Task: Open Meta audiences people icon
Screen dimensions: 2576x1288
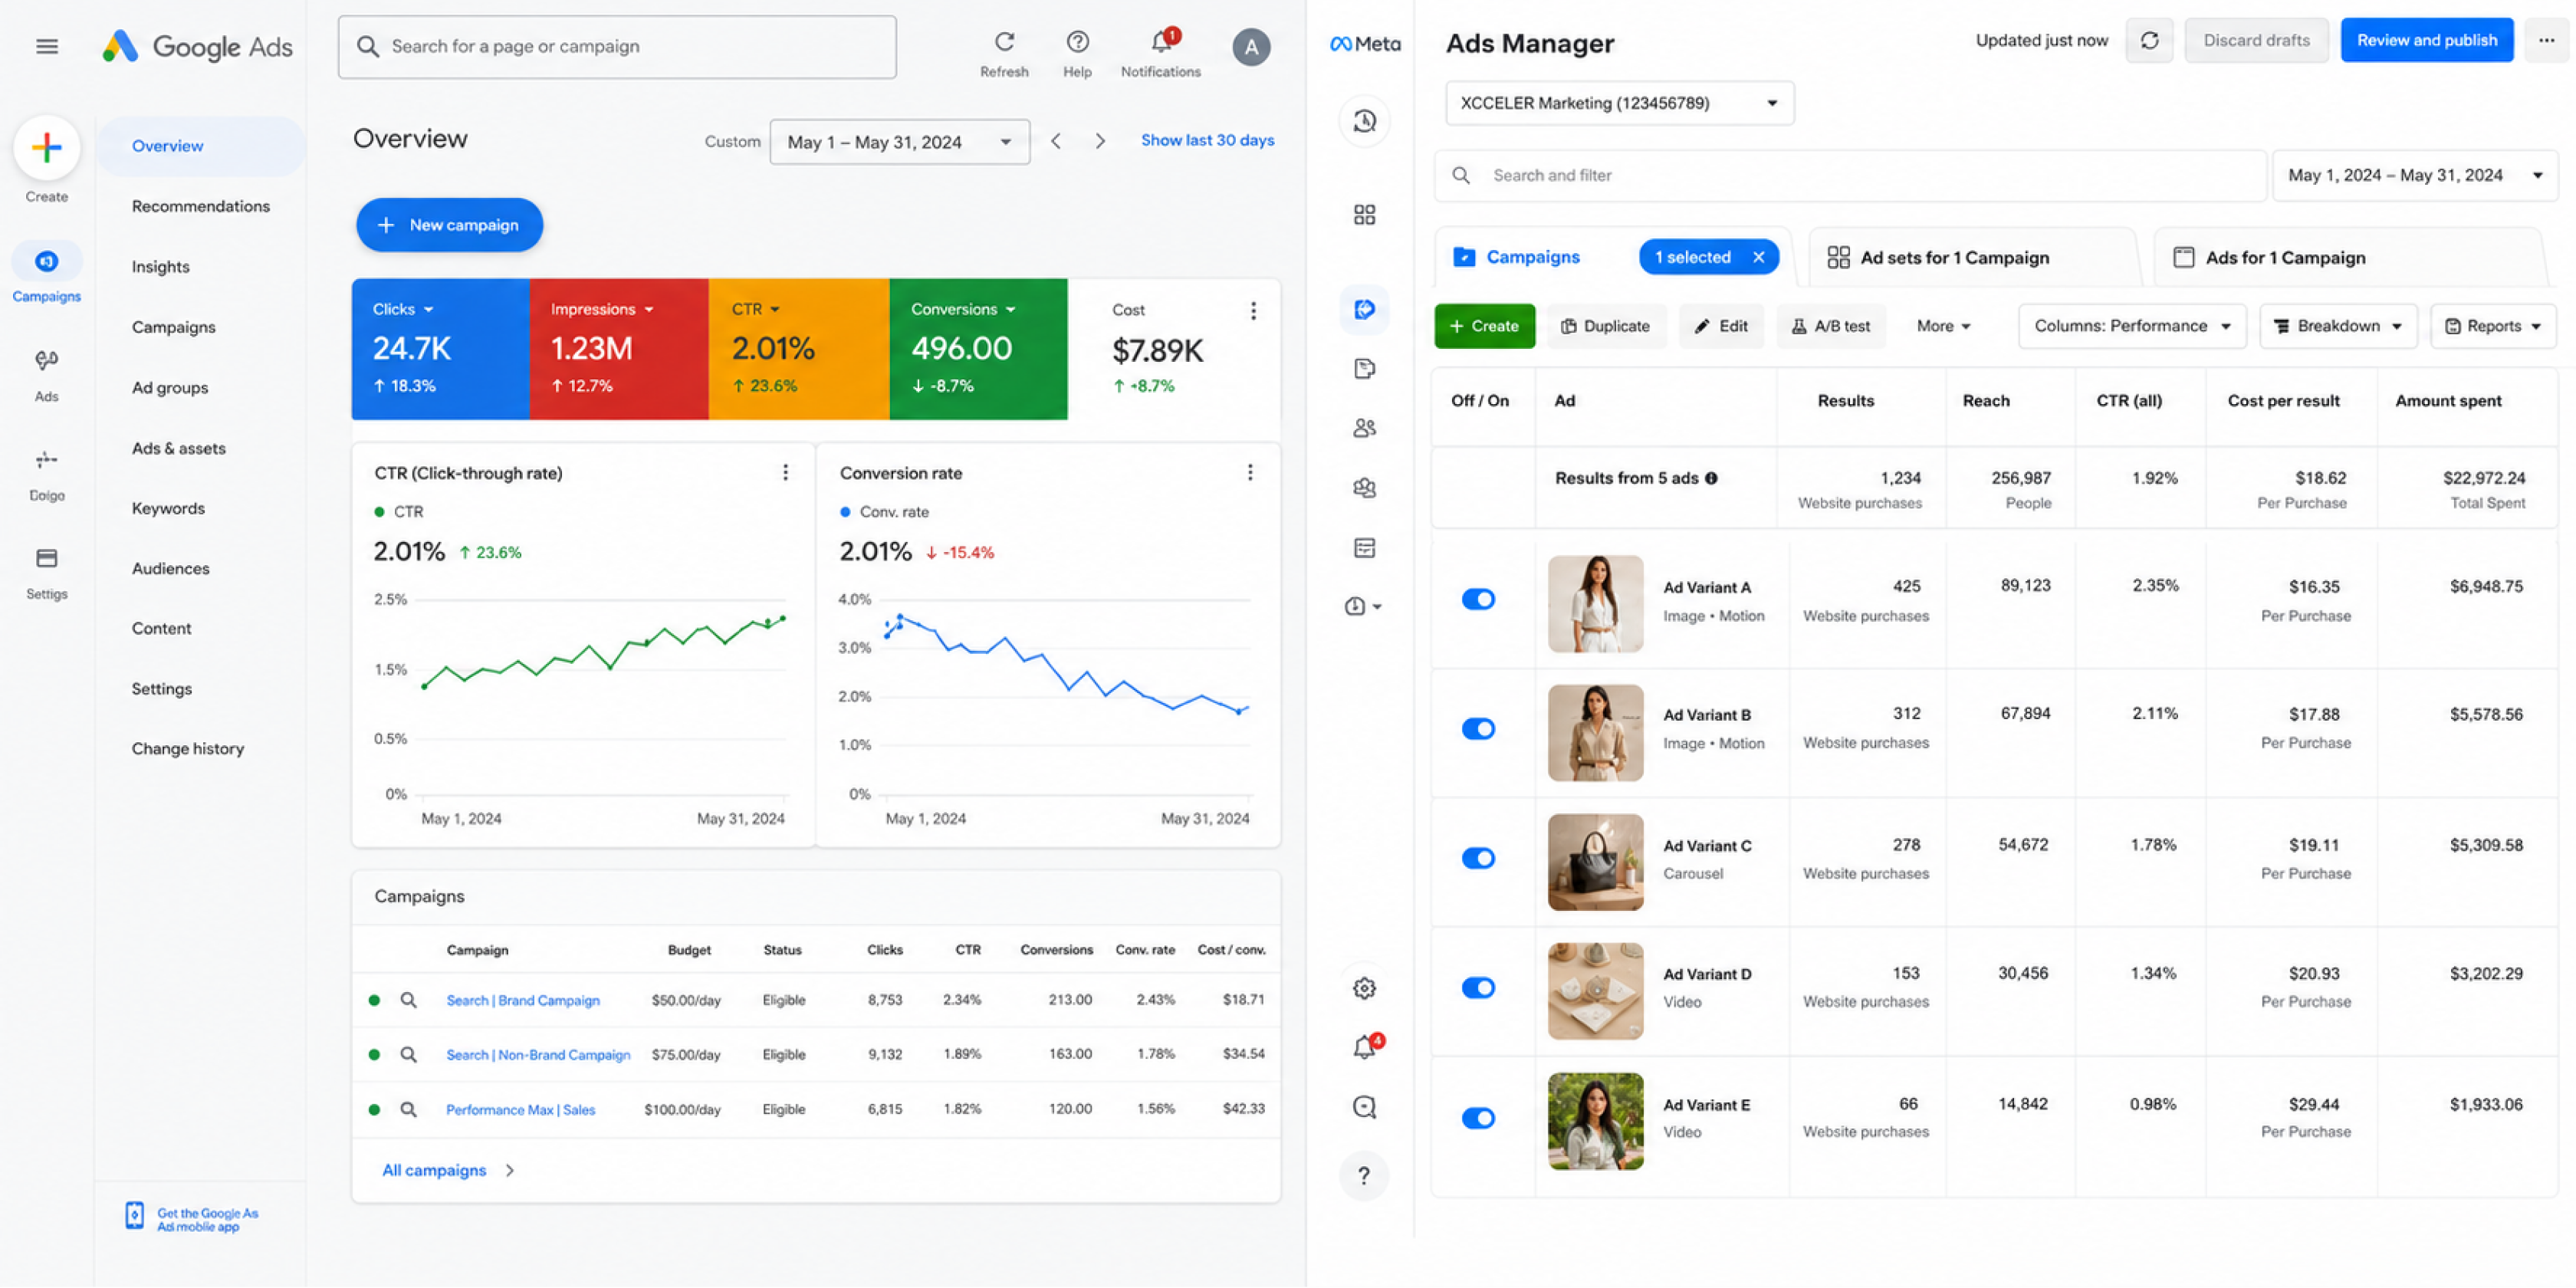Action: tap(1364, 428)
